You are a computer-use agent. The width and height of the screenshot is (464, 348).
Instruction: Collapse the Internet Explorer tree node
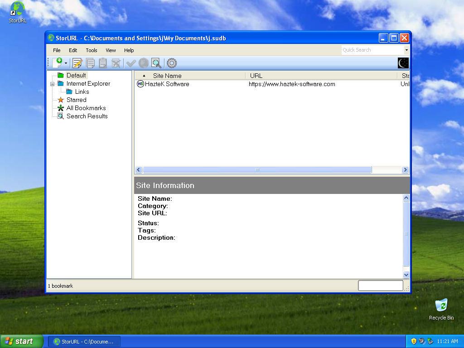tap(53, 84)
